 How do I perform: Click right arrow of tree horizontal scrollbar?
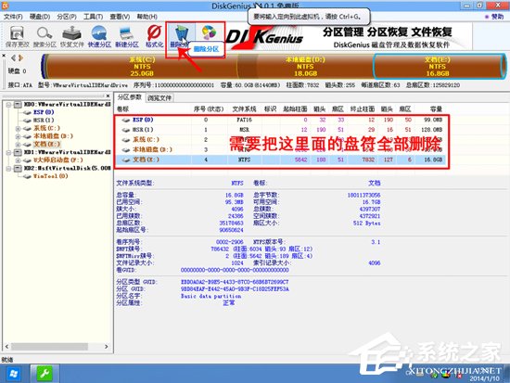tap(107, 347)
